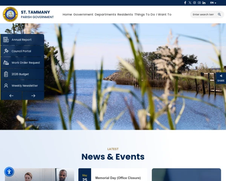This screenshot has height=181, width=226.
Task: Click the Council Portal gavel icon
Action: (x=6, y=51)
